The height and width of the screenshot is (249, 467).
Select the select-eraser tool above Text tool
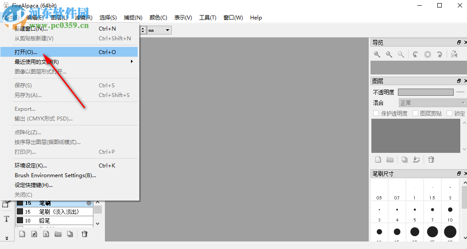6,204
